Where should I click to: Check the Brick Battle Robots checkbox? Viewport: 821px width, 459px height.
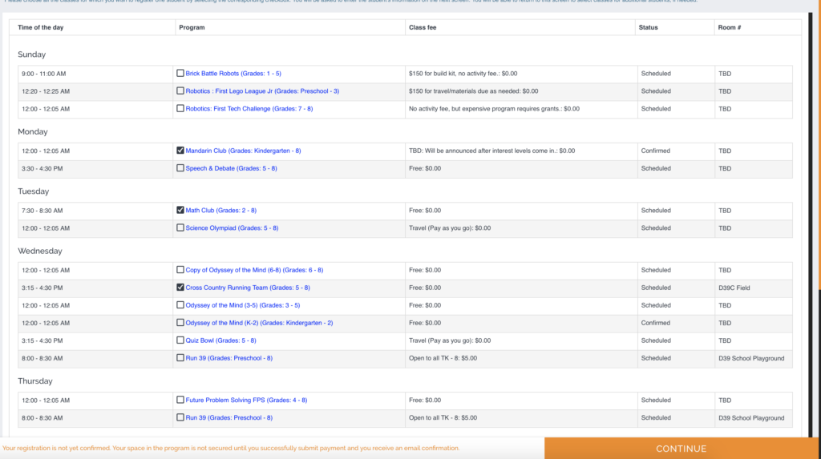pos(180,73)
